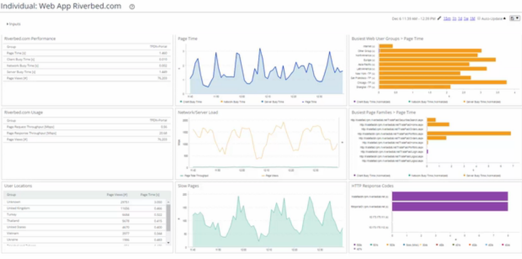This screenshot has height=259, width=522.
Task: Select the teal legend swatch in HTTP Response Codes
Action: 371,245
